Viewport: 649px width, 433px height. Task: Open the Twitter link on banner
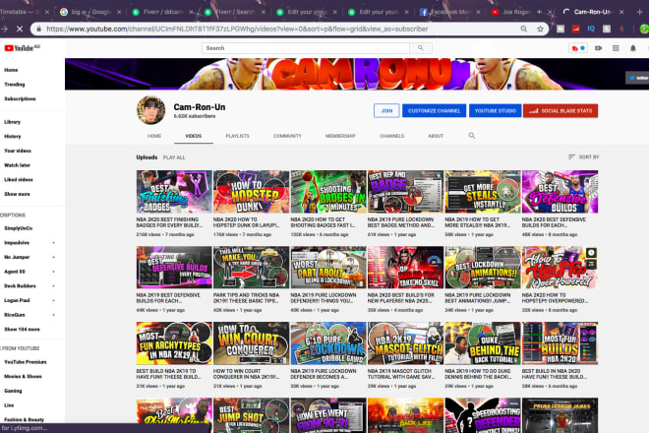638,78
